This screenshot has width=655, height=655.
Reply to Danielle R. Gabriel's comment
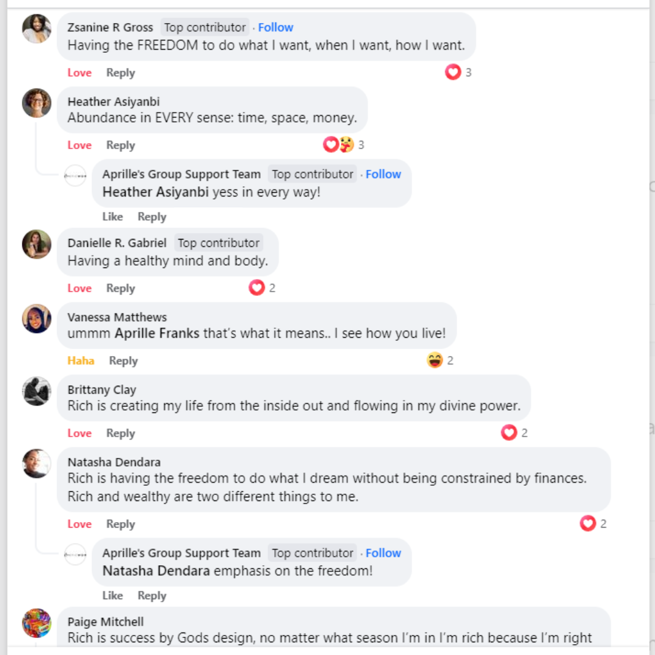120,288
